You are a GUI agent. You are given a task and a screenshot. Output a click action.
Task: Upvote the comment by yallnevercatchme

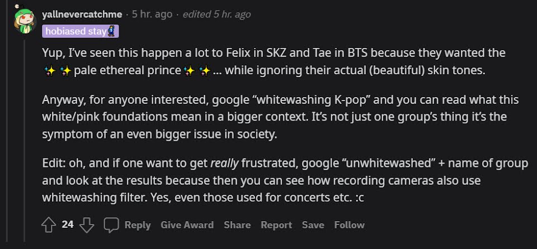click(49, 225)
